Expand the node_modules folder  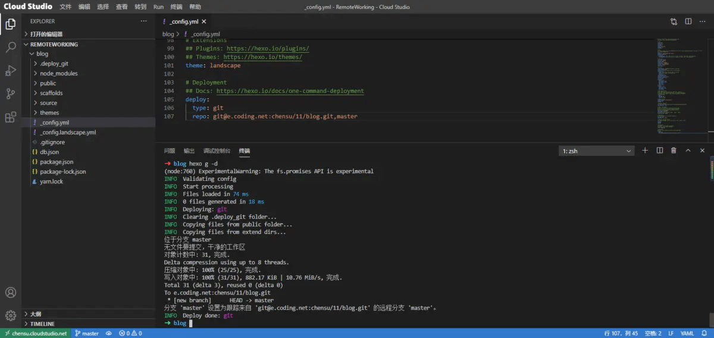pos(89,73)
